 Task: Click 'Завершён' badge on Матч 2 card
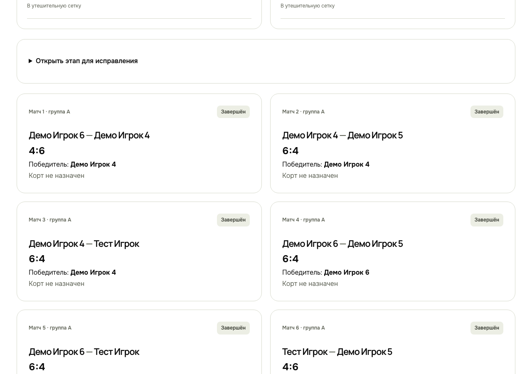[487, 112]
